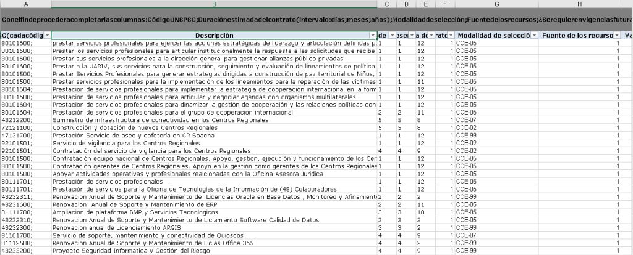Select column H by its letter header

click(x=579, y=4)
